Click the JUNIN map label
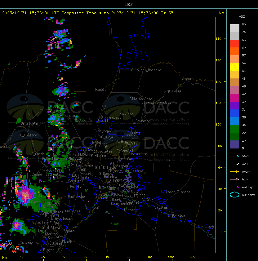258x261 pixels. pyautogui.click(x=114, y=188)
